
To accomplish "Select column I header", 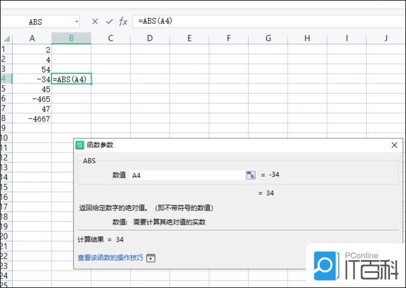I will point(346,38).
